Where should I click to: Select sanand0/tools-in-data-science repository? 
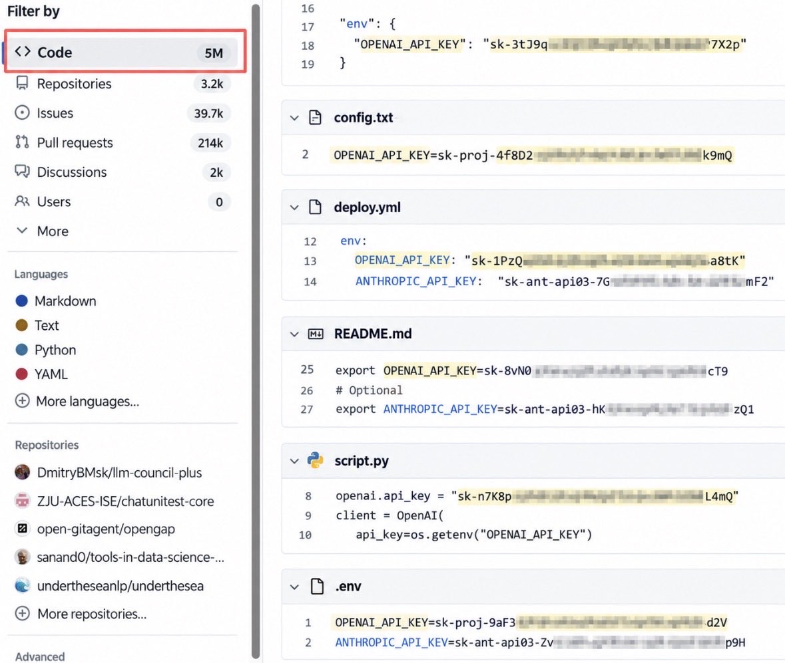point(130,557)
